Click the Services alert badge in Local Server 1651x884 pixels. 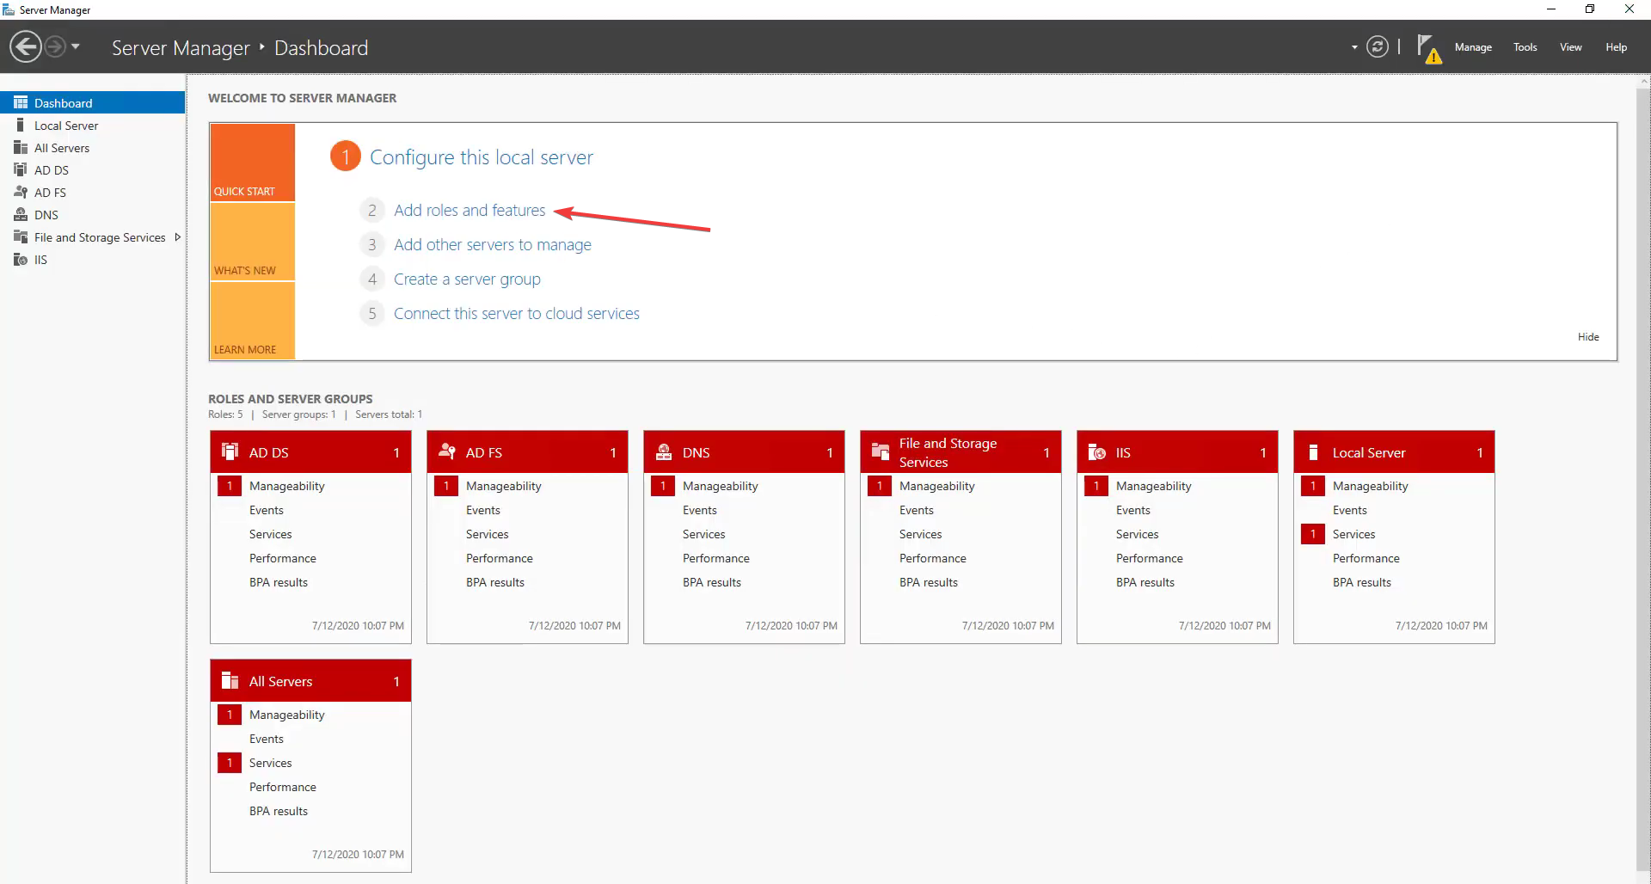pos(1313,534)
